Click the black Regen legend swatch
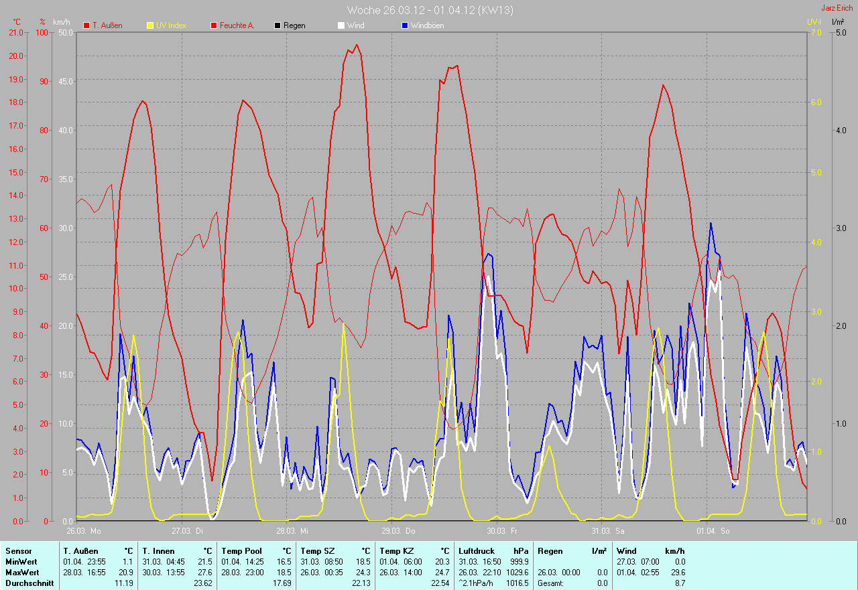858x590 pixels. click(278, 25)
